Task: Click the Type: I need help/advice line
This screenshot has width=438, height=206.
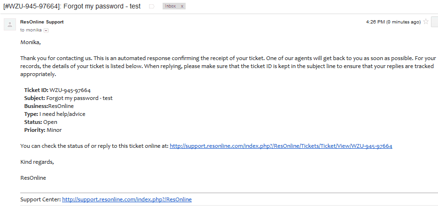Action: (55, 114)
